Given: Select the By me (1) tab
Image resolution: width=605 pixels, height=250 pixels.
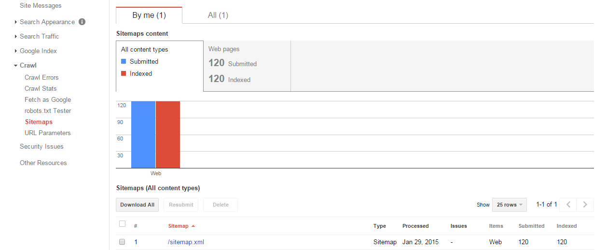Looking at the screenshot, I should 149,15.
